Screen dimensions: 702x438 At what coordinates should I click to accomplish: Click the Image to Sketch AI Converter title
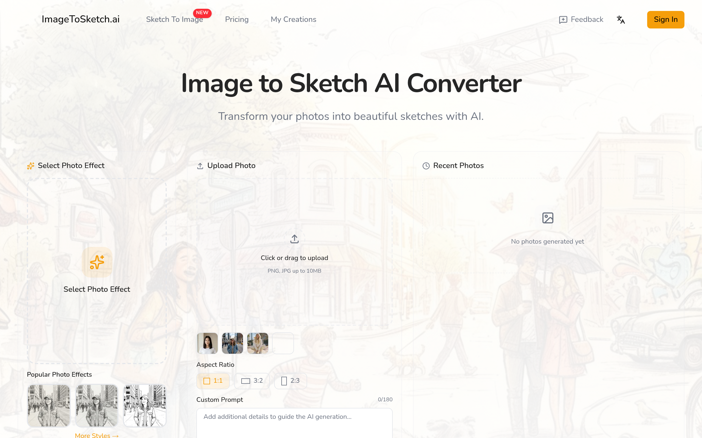351,83
